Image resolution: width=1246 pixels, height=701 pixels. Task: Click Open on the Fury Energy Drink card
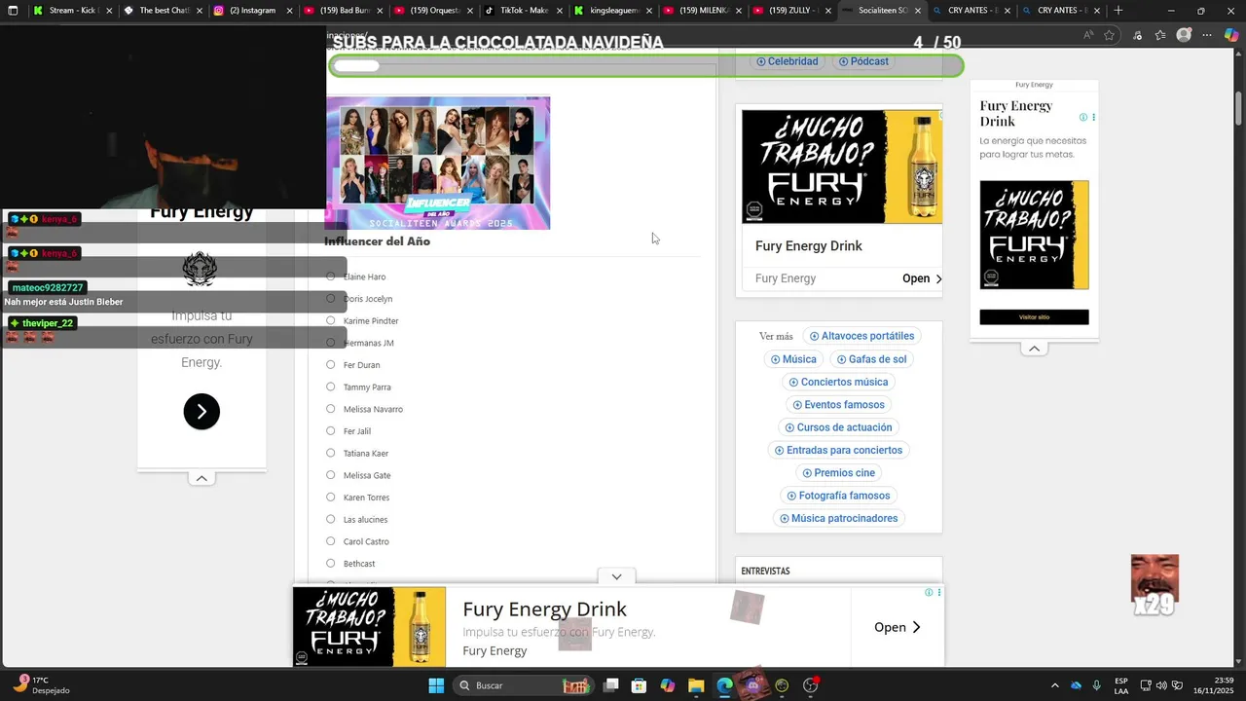(922, 278)
